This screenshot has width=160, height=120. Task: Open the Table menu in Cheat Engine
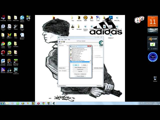65,39
